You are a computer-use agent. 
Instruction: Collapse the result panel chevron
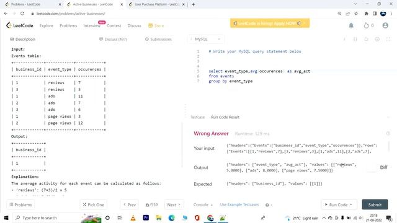pos(388,117)
